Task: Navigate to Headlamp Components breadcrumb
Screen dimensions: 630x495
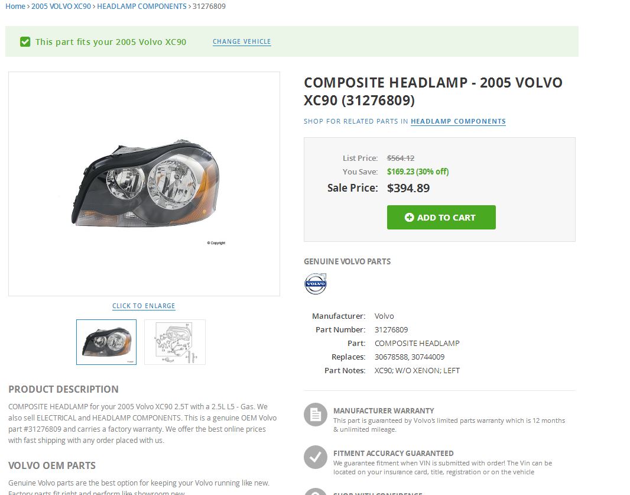Action: (x=141, y=7)
